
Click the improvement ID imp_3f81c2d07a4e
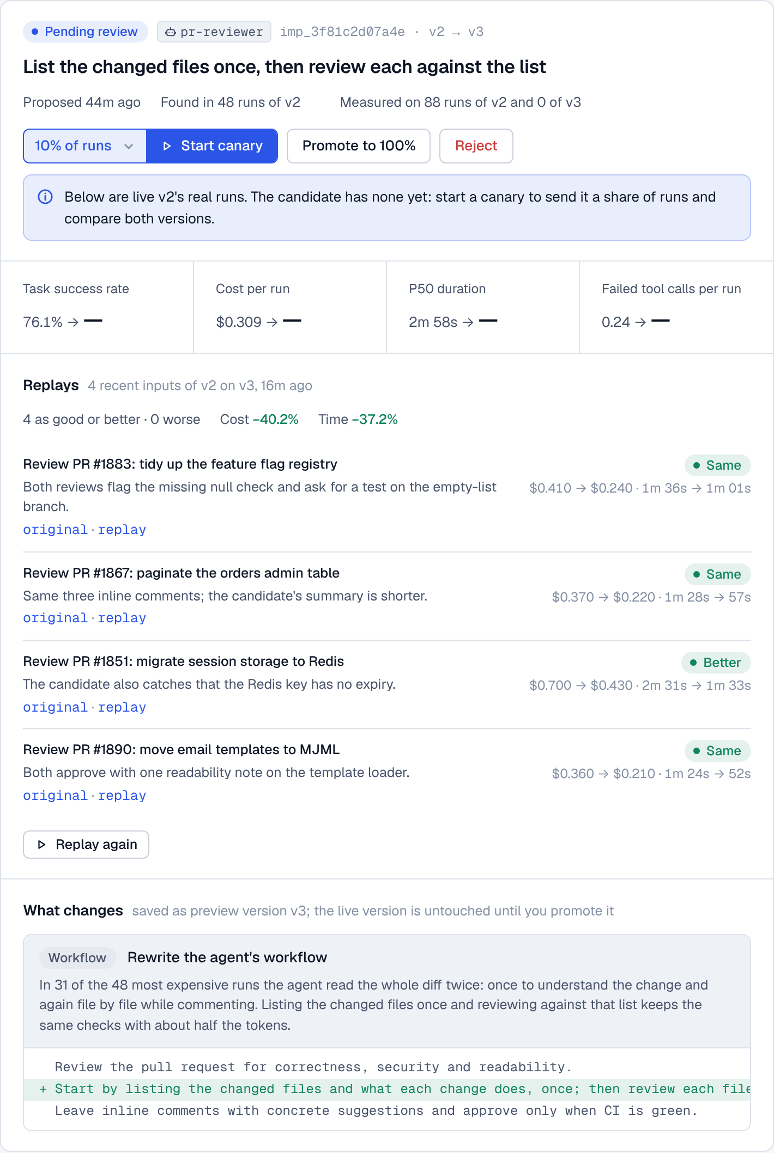pos(342,32)
